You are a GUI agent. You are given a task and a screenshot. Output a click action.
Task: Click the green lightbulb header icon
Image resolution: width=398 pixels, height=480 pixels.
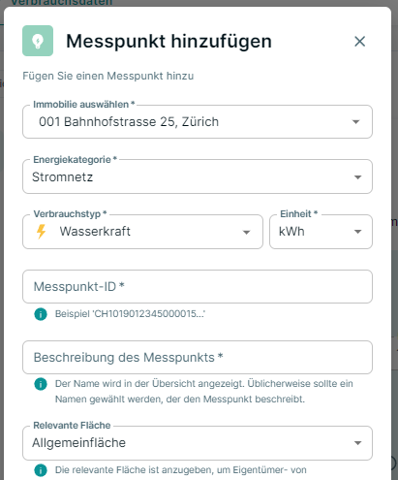click(38, 41)
